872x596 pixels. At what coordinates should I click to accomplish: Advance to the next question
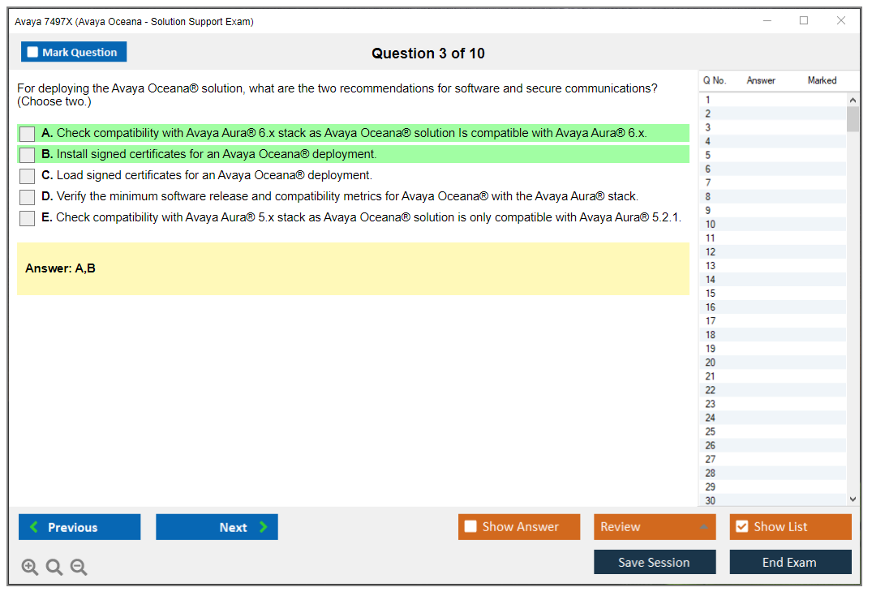[x=217, y=527]
